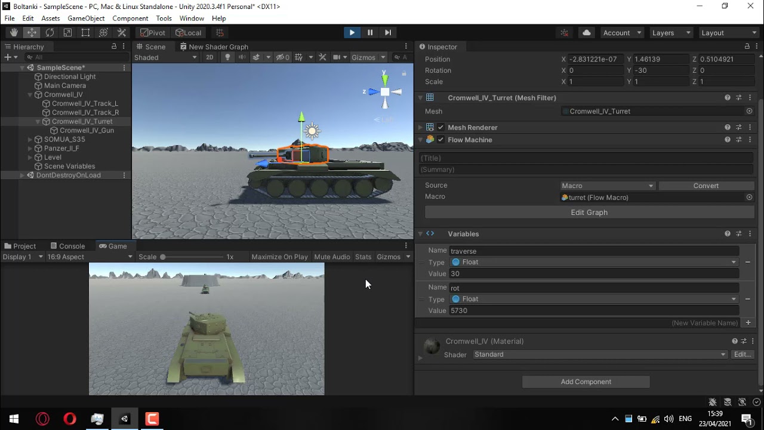Toggle Mute Audio in Game view

point(332,257)
